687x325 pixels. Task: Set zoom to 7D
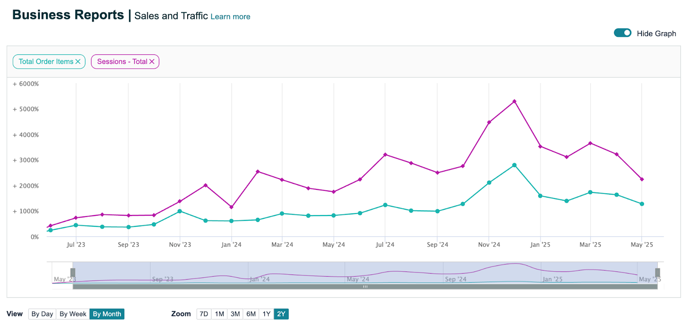[x=204, y=314]
